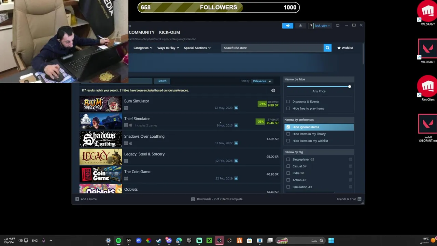
Task: Open the Wishlist
Action: (345, 48)
